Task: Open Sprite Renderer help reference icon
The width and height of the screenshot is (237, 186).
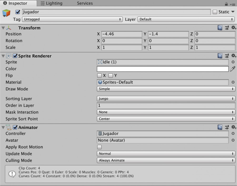Action: [x=220, y=56]
